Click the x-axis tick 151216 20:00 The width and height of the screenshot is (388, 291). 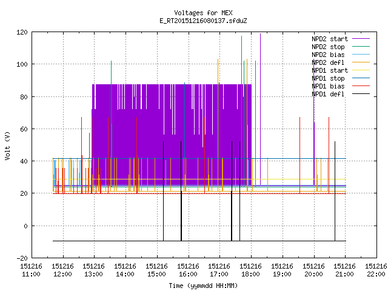pos(314,270)
